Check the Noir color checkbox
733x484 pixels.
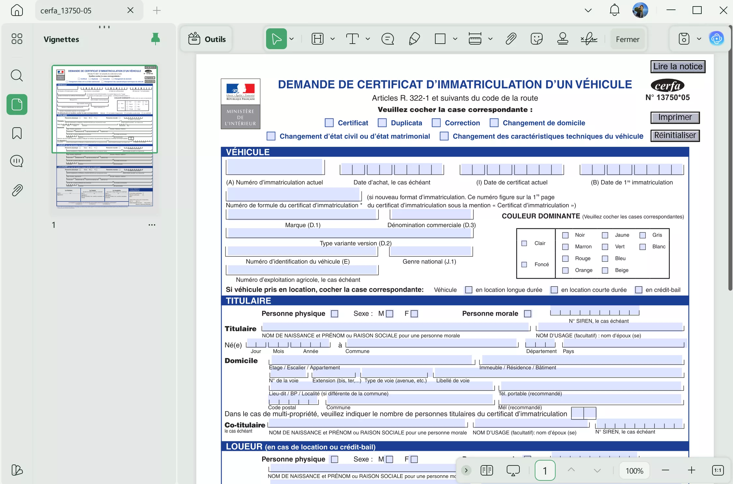(x=565, y=235)
